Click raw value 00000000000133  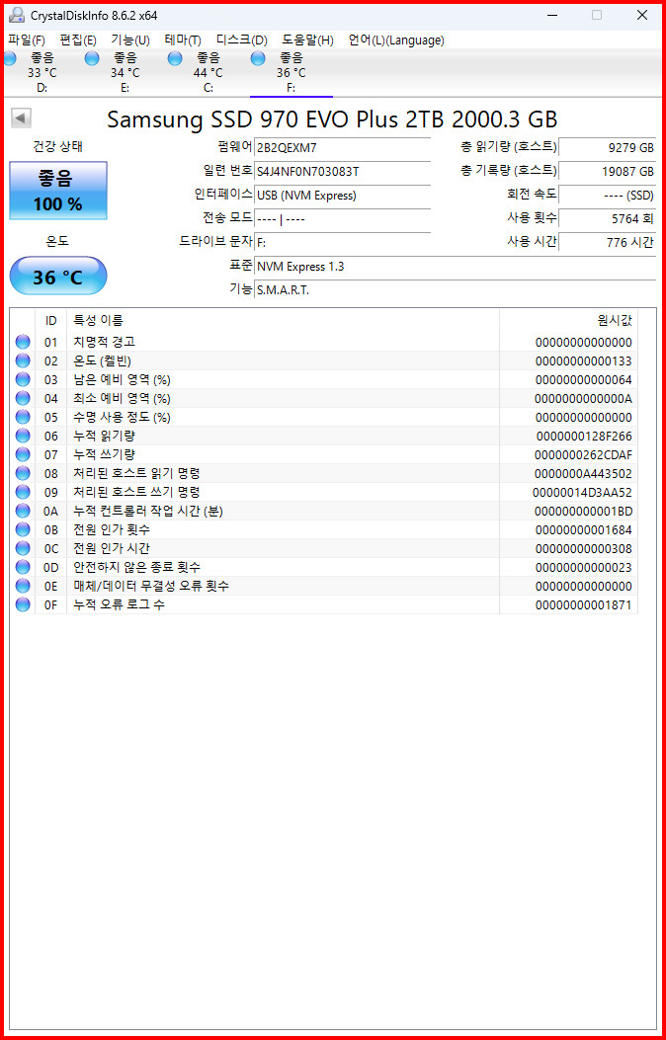pyautogui.click(x=583, y=361)
